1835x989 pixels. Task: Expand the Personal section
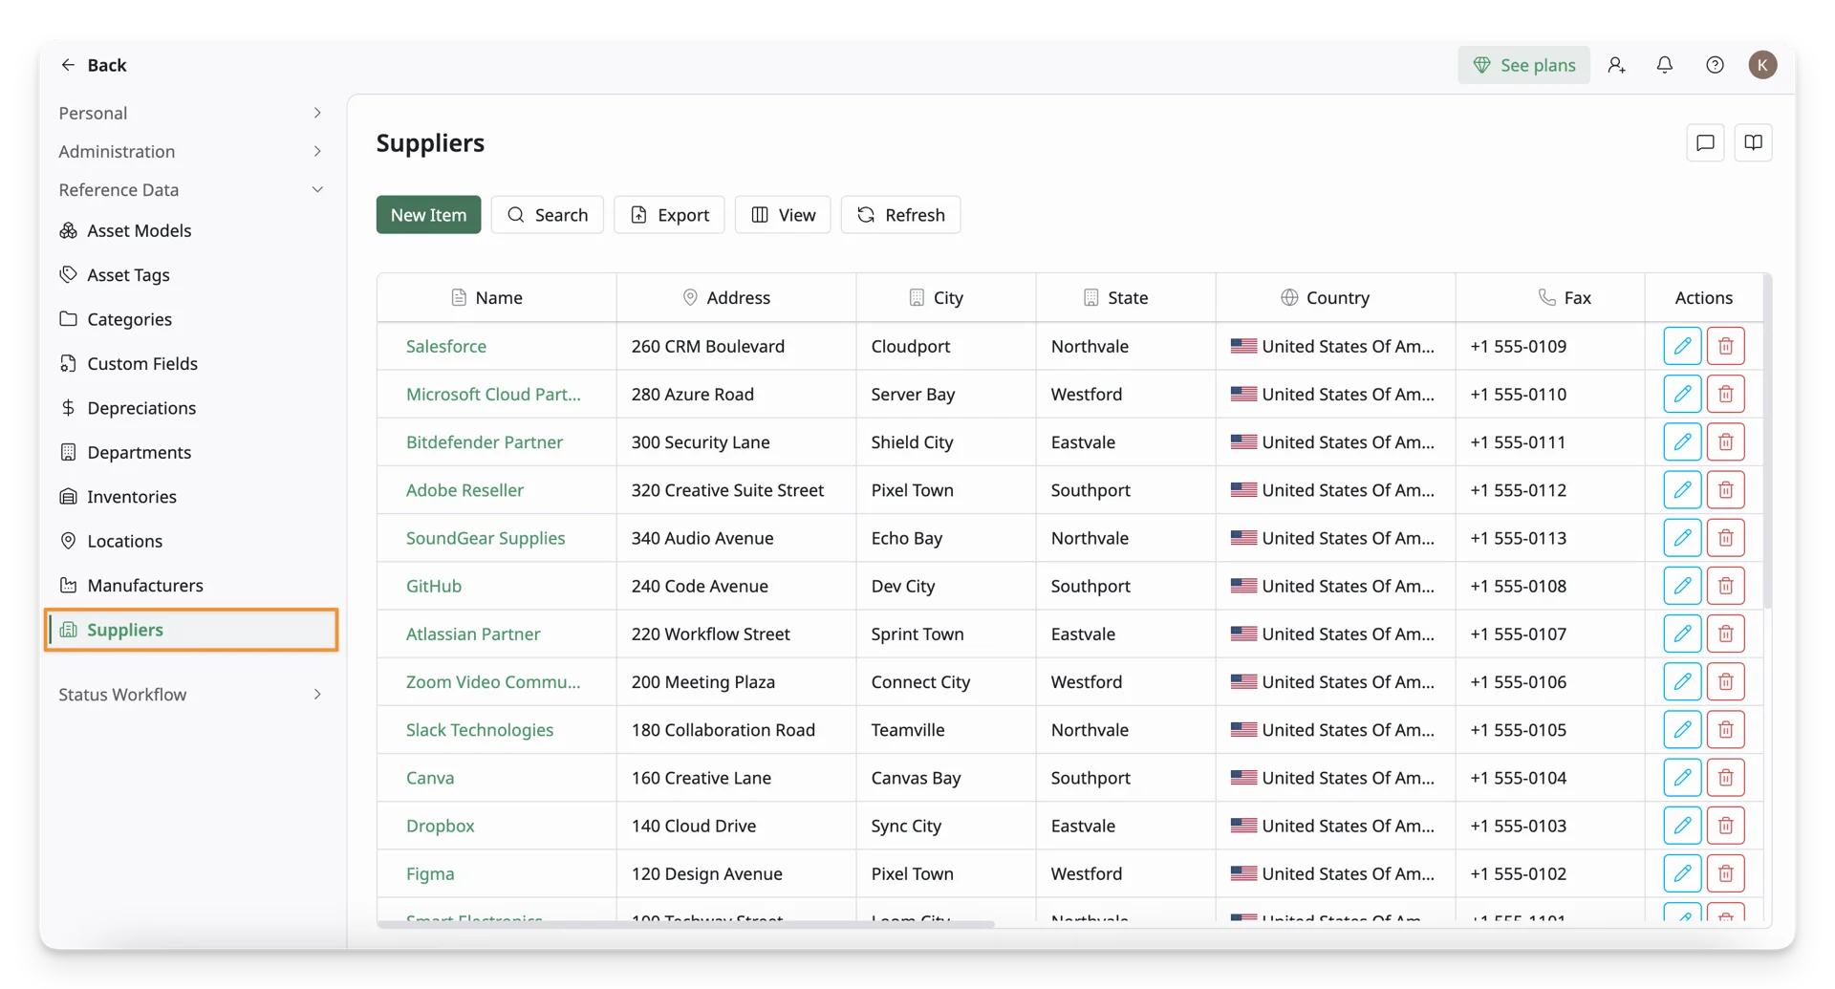191,113
